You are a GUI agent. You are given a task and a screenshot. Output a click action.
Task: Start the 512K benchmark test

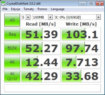coord(12,48)
